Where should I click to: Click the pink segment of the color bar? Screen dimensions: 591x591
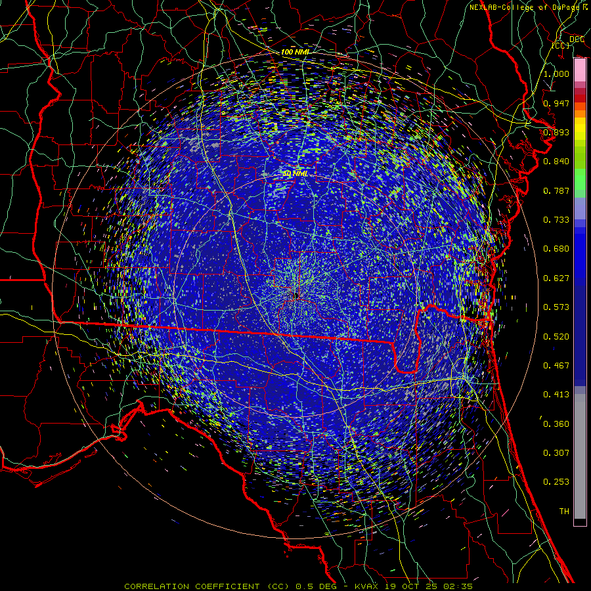[x=580, y=70]
